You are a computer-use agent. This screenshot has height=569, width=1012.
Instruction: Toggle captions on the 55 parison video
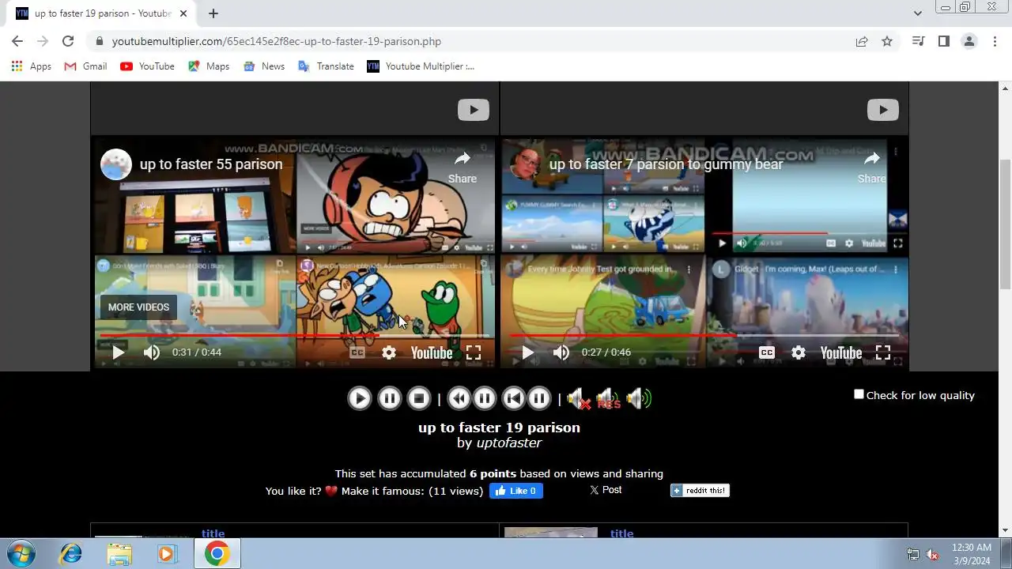pos(357,352)
